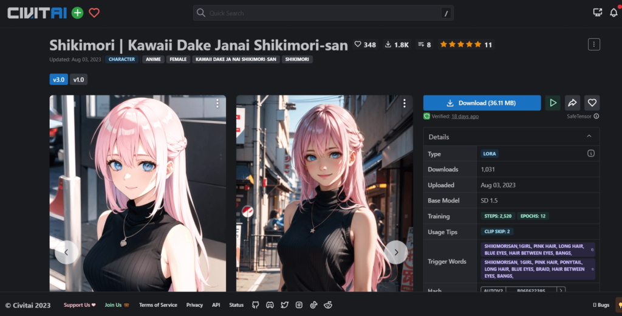The width and height of the screenshot is (622, 316).
Task: Click the green play generate button
Action: (552, 103)
